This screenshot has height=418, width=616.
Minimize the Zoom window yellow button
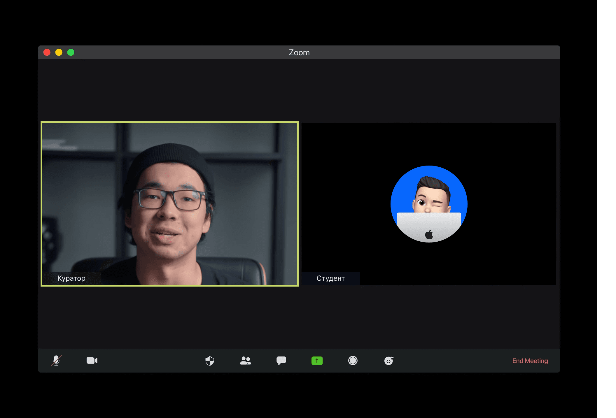pos(59,52)
